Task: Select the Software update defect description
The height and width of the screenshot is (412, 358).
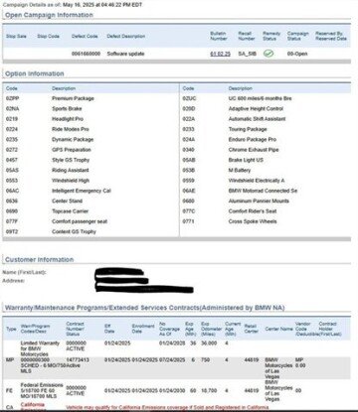Action: (125, 54)
